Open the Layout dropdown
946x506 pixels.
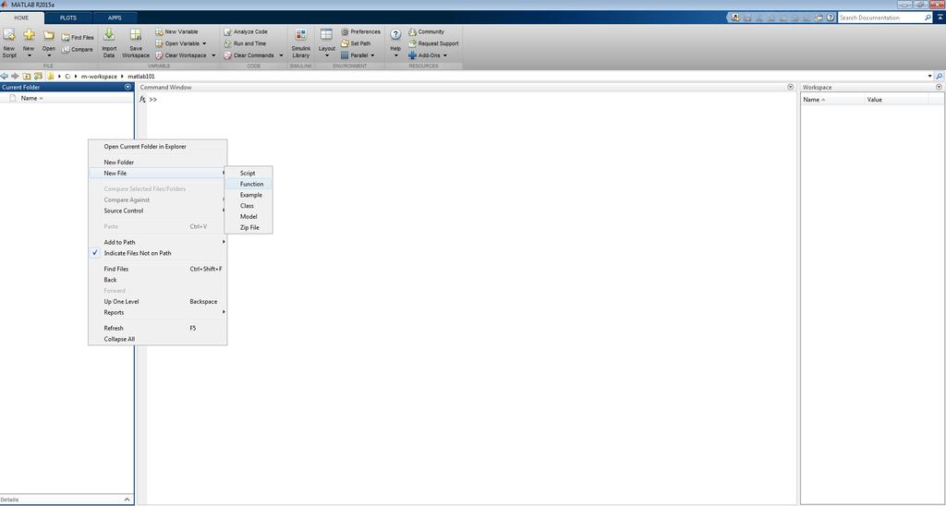[x=326, y=42]
